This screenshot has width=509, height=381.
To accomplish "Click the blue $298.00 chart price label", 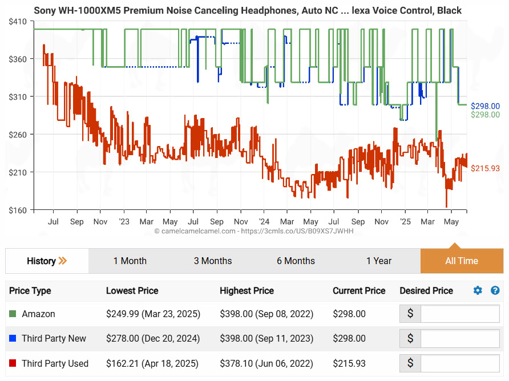I will tap(485, 106).
